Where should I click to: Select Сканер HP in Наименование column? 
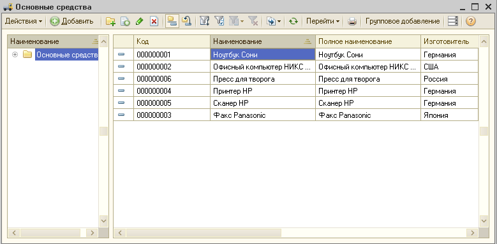tap(263, 103)
